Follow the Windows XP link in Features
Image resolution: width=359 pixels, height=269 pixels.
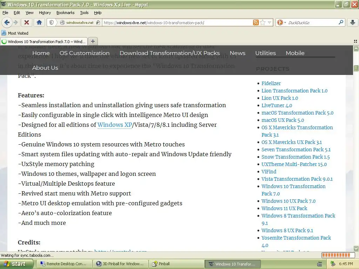point(115,125)
